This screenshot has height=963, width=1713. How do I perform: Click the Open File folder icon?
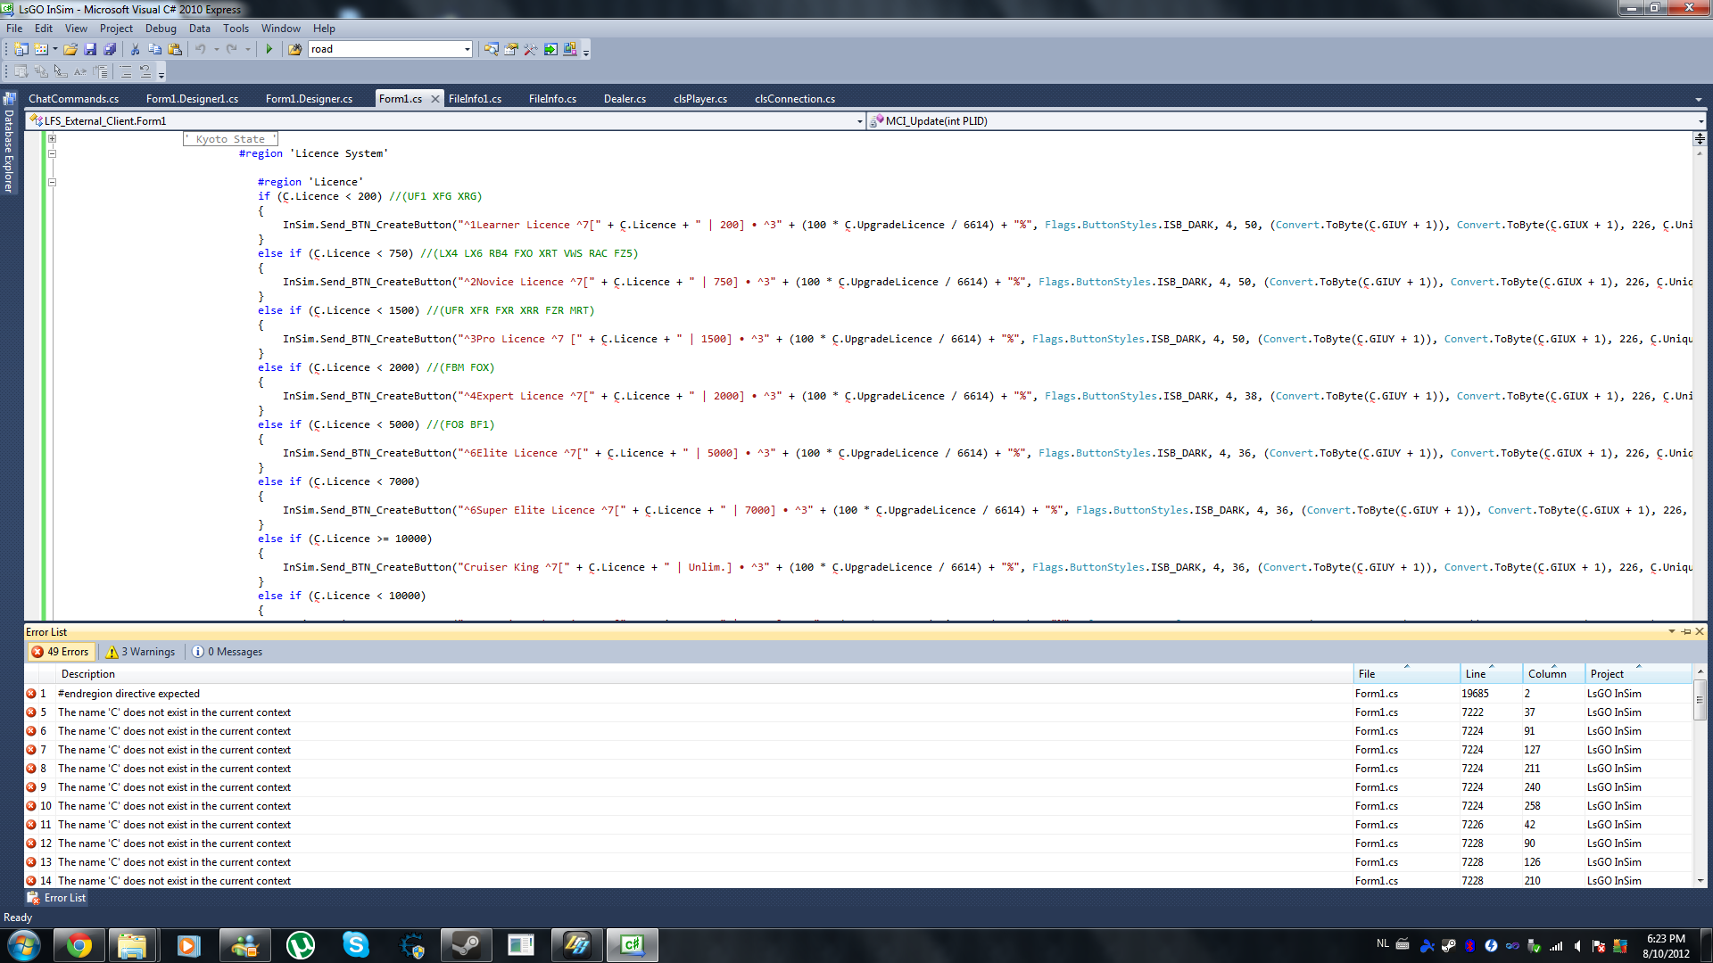click(70, 49)
